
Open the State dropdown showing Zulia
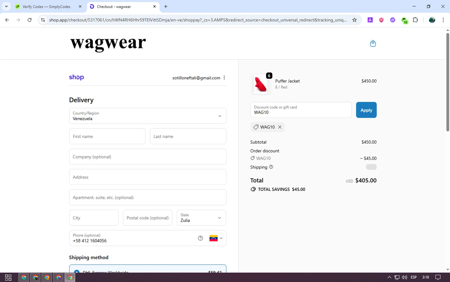point(201,218)
